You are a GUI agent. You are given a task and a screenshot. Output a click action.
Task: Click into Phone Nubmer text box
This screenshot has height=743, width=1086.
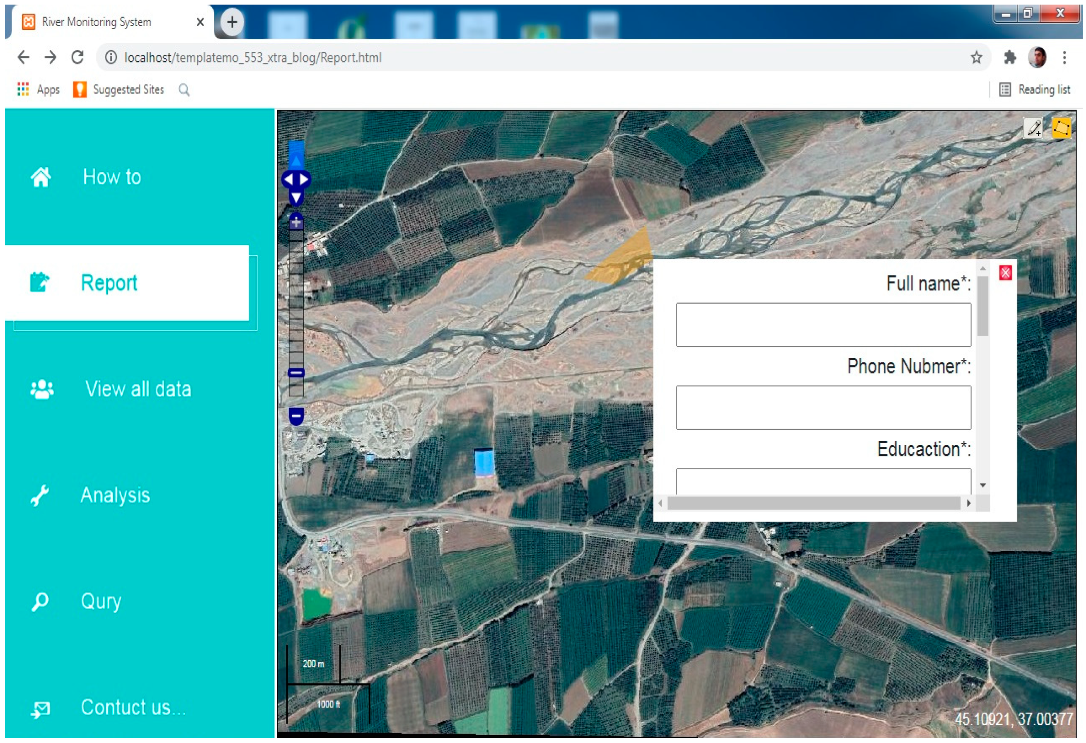(x=823, y=408)
